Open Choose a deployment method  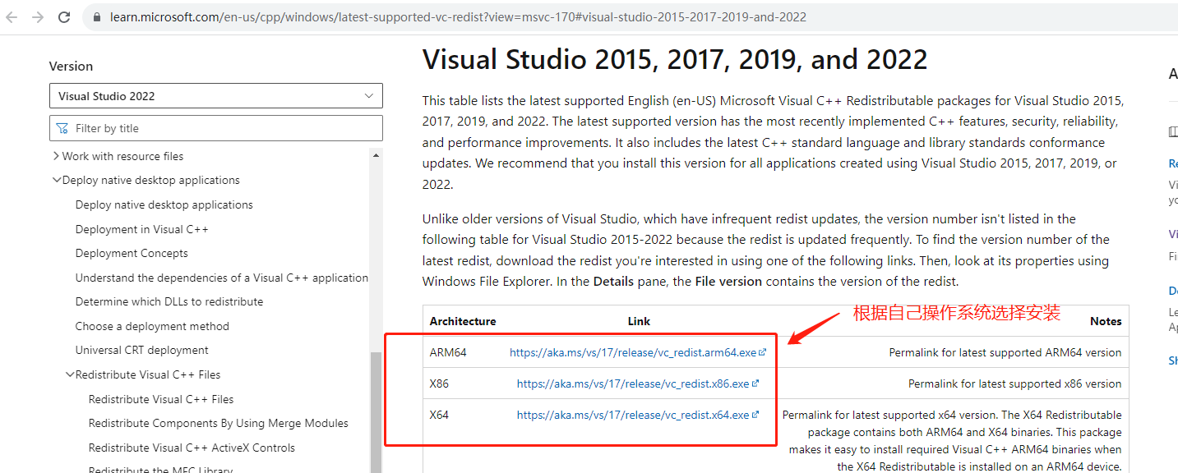click(152, 326)
